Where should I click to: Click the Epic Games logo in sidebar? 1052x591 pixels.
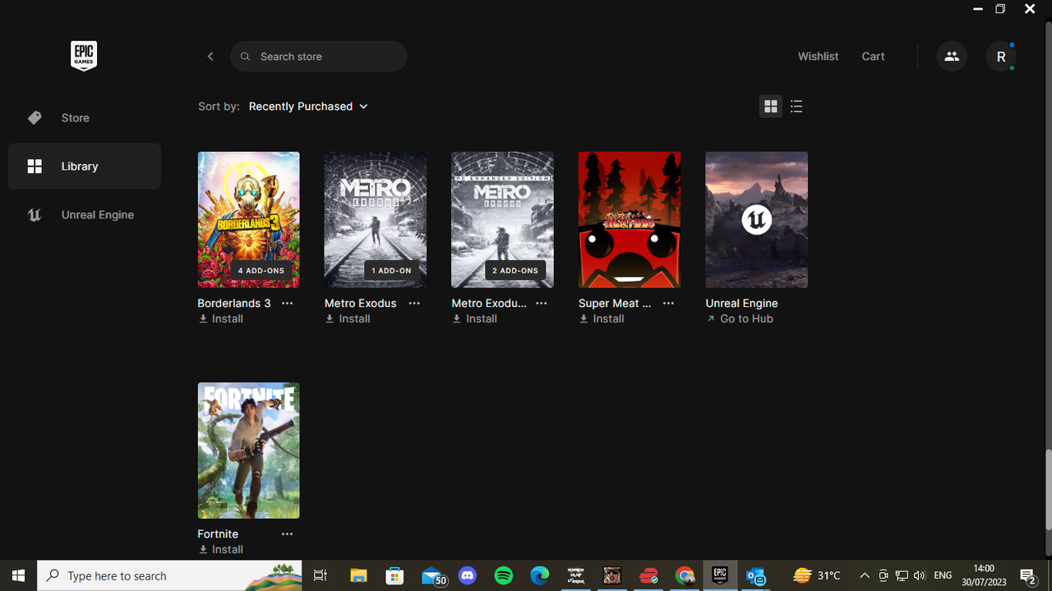(x=84, y=56)
